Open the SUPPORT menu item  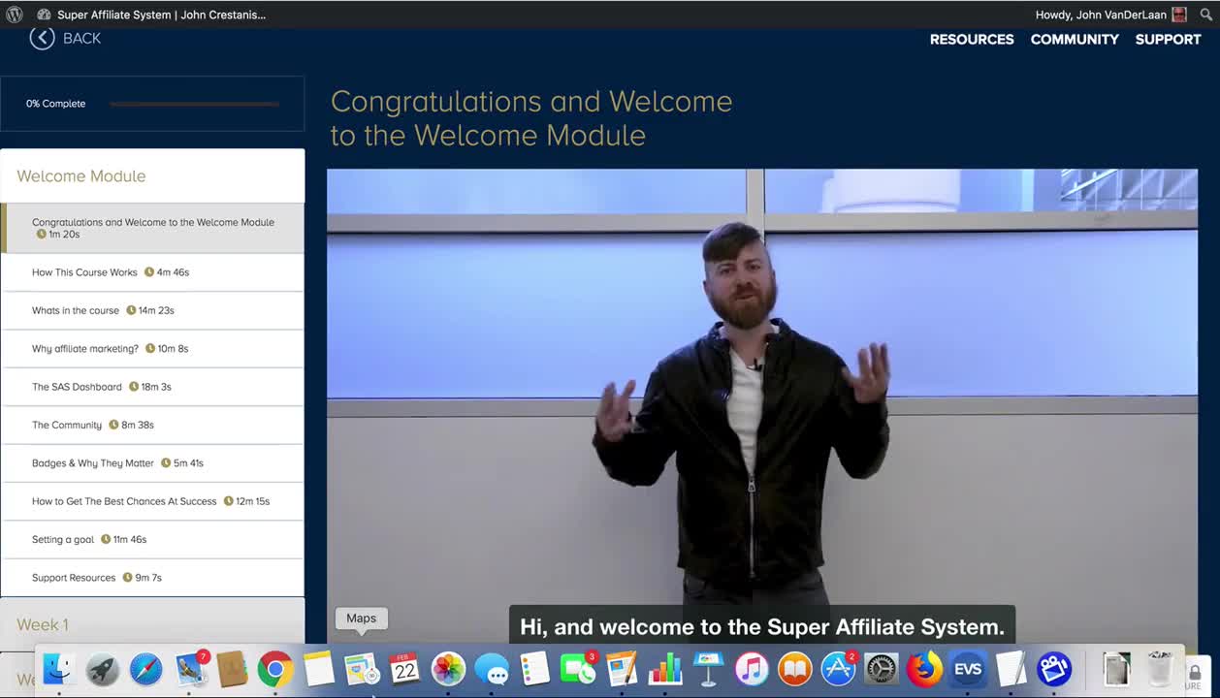[1168, 39]
